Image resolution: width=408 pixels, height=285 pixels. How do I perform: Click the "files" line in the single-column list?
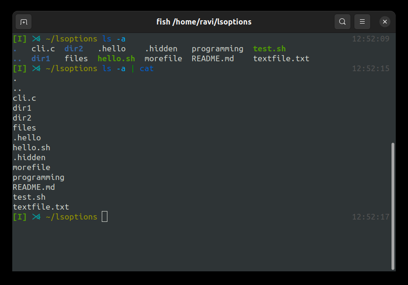(24, 128)
